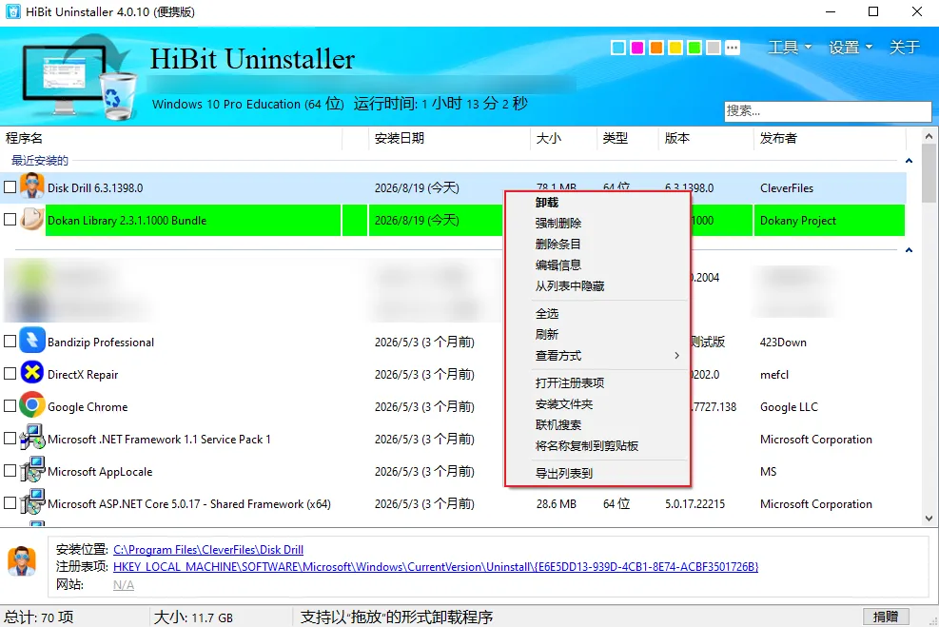
Task: Click the 搜索 search field
Action: click(x=828, y=110)
